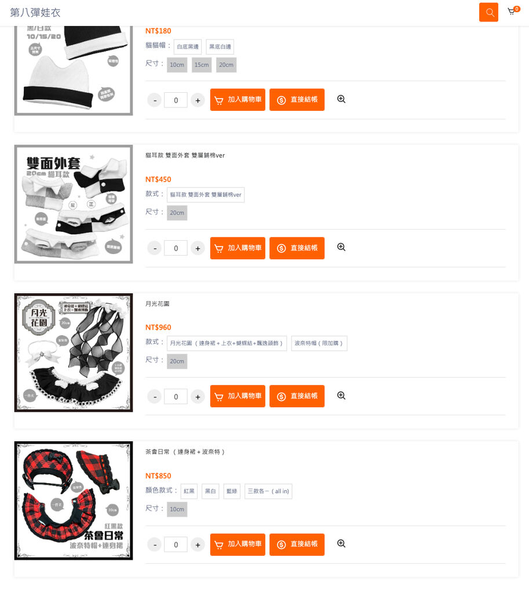
Task: Open the orange search button
Action: 488,13
